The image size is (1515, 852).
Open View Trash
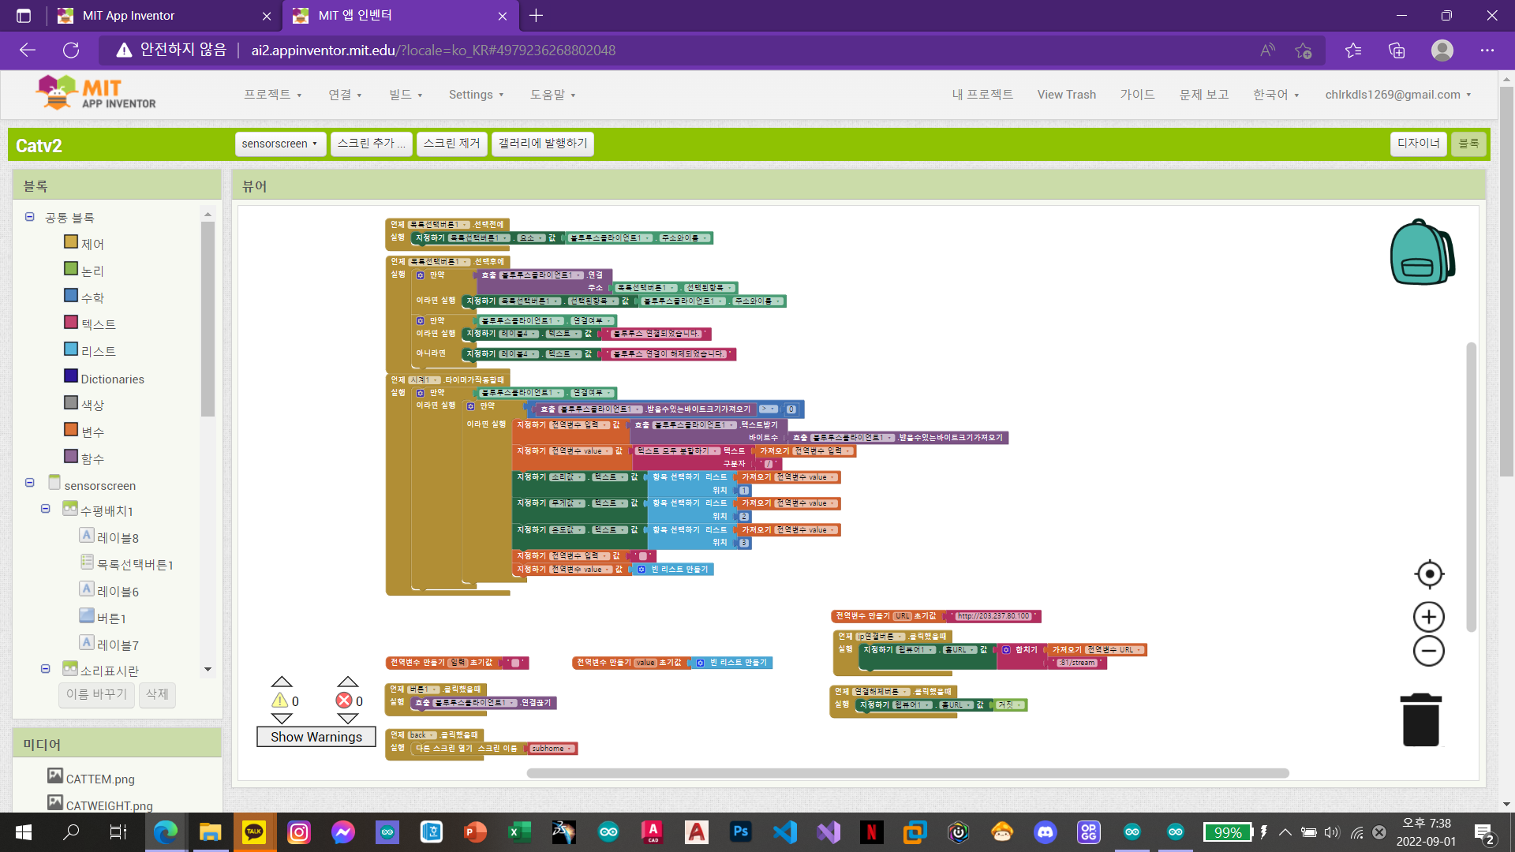pyautogui.click(x=1066, y=94)
